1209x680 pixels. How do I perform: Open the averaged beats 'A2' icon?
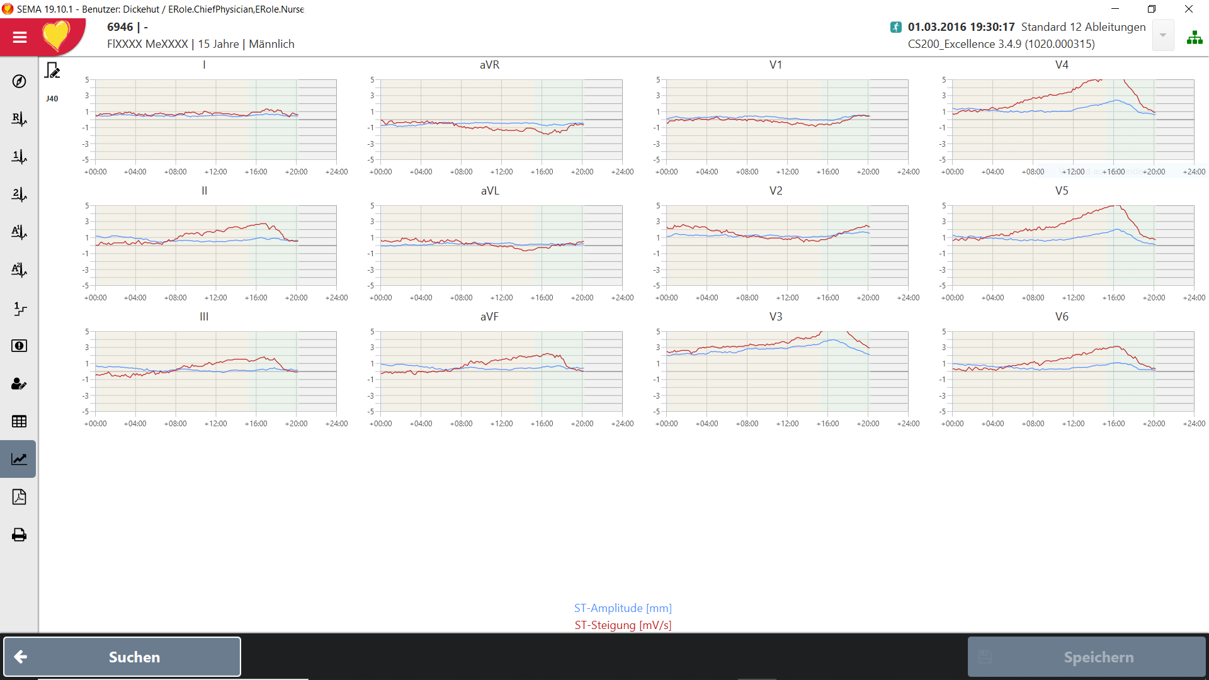tap(19, 270)
